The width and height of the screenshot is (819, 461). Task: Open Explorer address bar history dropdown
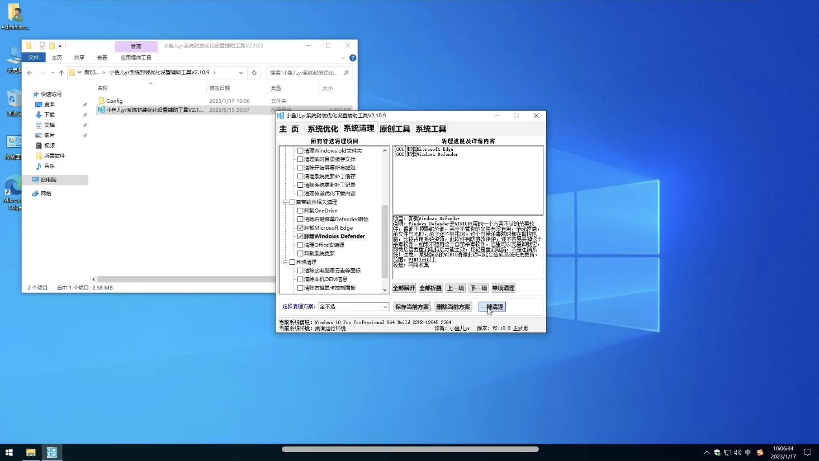click(x=241, y=73)
